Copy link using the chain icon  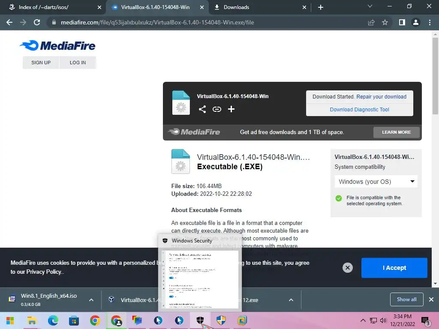pyautogui.click(x=216, y=109)
